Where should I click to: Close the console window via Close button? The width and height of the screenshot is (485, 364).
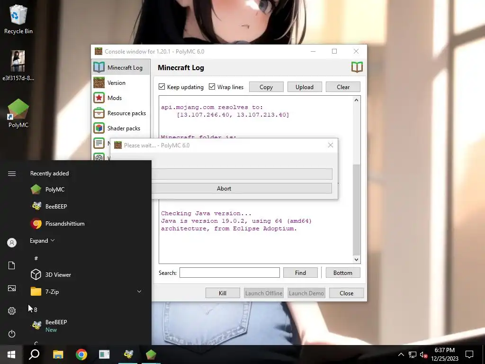pyautogui.click(x=346, y=293)
